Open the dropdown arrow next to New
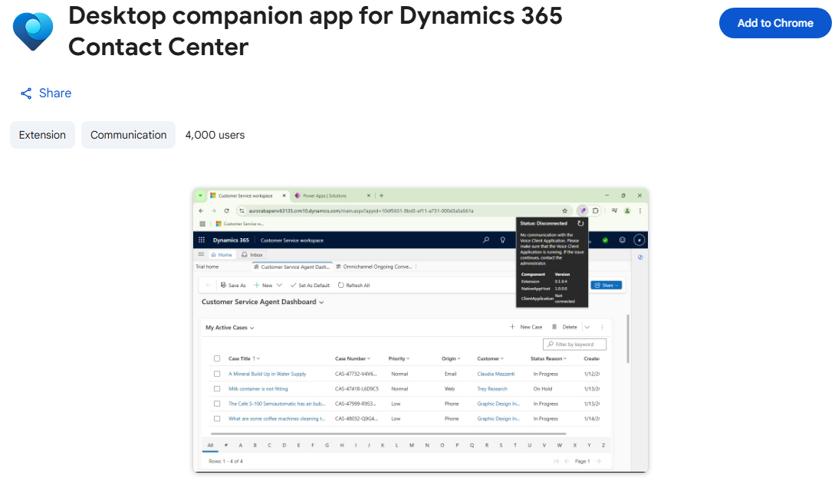 (x=279, y=285)
